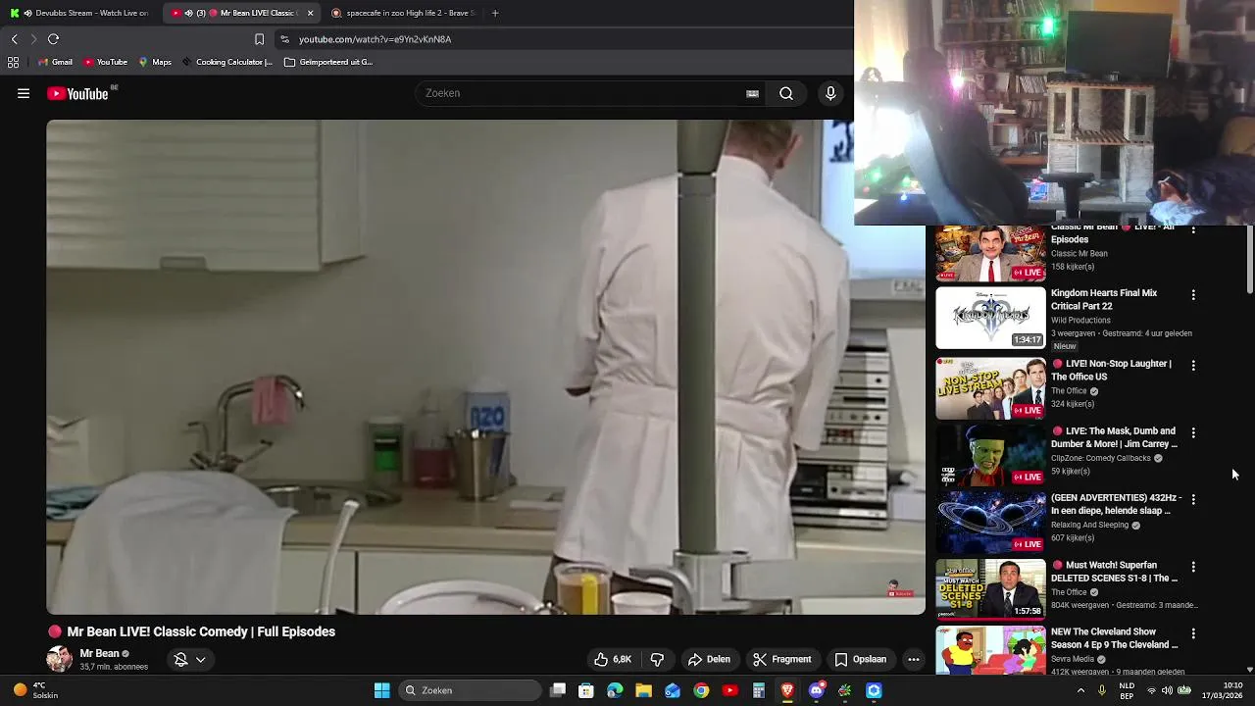
Task: Open options for Non-Stop Laughter The Office video
Action: point(1193,365)
